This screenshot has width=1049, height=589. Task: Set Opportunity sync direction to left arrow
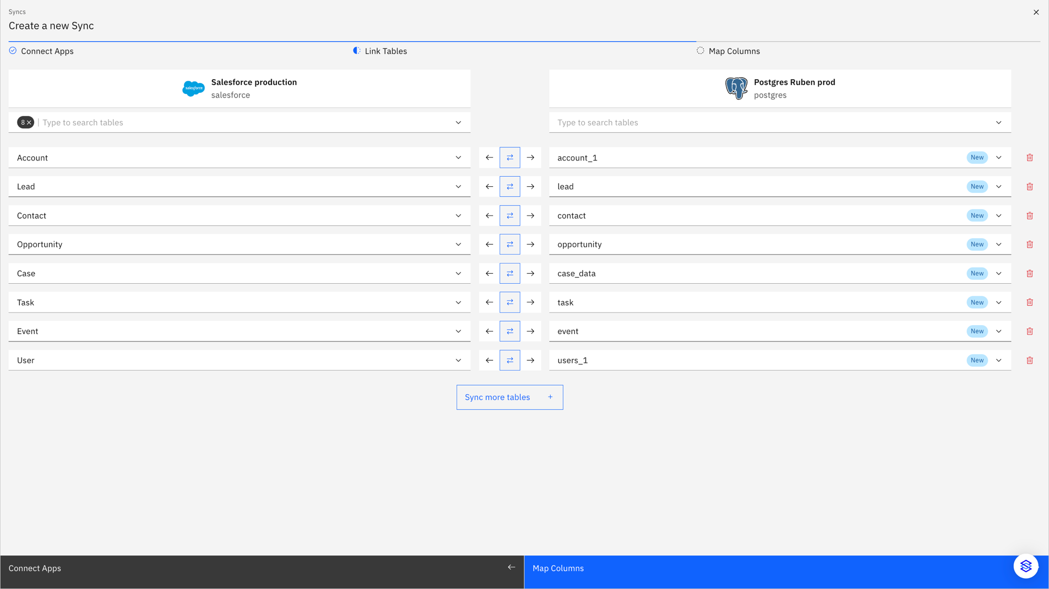pyautogui.click(x=489, y=244)
